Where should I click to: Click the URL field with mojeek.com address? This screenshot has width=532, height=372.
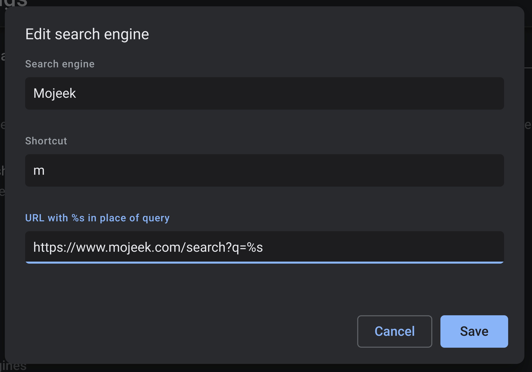pyautogui.click(x=264, y=247)
